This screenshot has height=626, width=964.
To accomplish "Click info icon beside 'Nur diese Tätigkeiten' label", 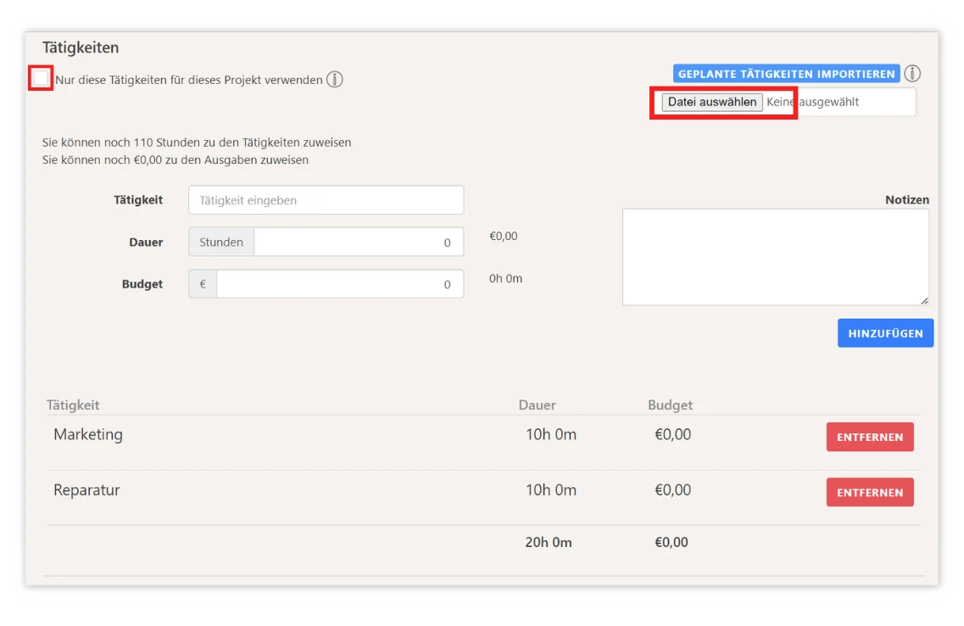I will [335, 80].
